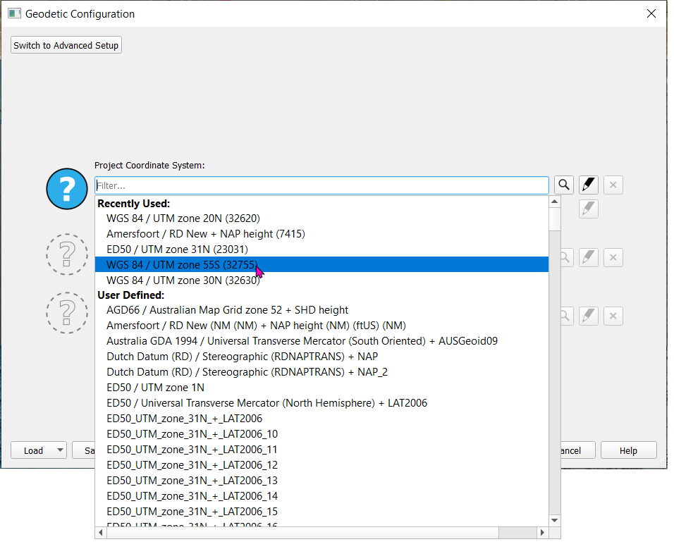Image resolution: width=674 pixels, height=549 pixels.
Task: Focus the Filter text input field
Action: pos(321,185)
